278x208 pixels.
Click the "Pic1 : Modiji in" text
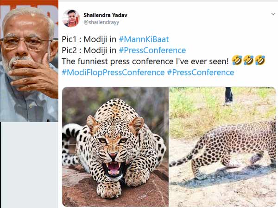pyautogui.click(x=89, y=40)
